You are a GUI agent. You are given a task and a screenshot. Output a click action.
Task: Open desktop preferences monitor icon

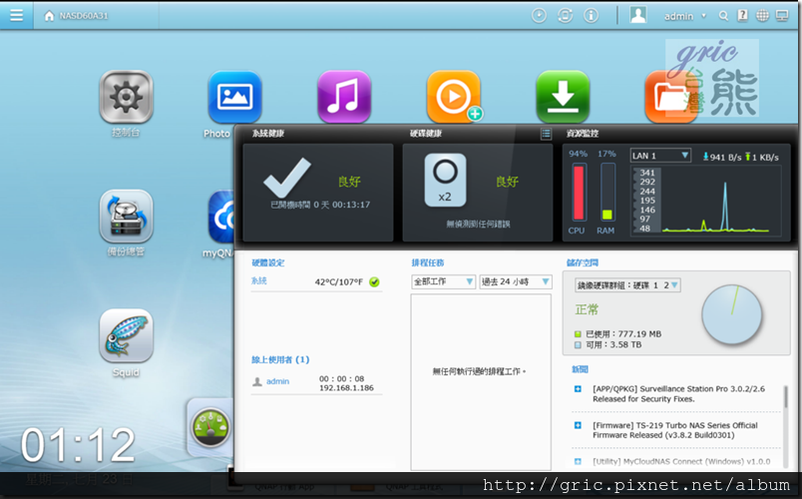click(x=782, y=16)
